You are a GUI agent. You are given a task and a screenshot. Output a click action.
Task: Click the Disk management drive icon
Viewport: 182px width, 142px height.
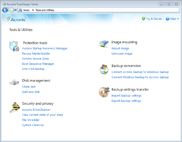click(x=14, y=82)
